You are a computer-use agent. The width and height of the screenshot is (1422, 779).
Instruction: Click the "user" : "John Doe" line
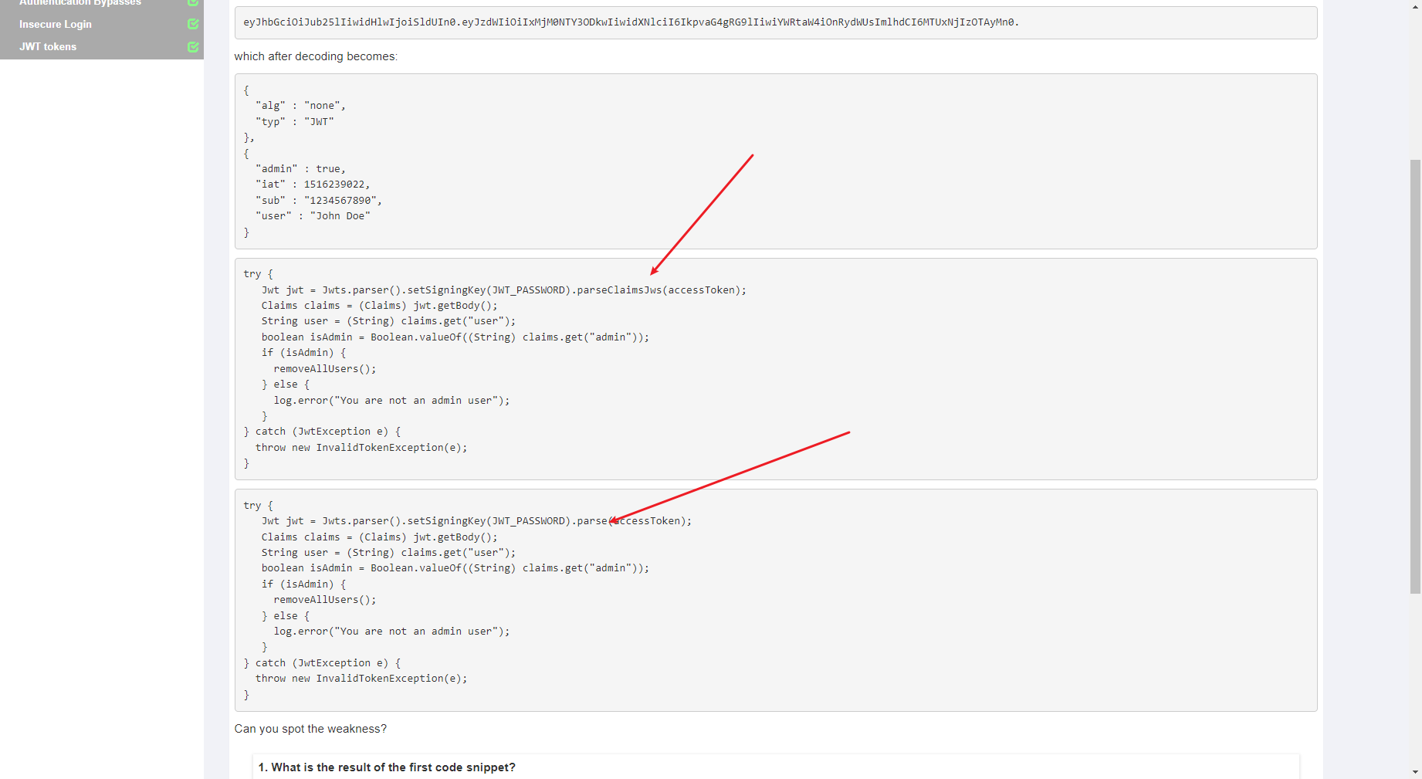(313, 216)
